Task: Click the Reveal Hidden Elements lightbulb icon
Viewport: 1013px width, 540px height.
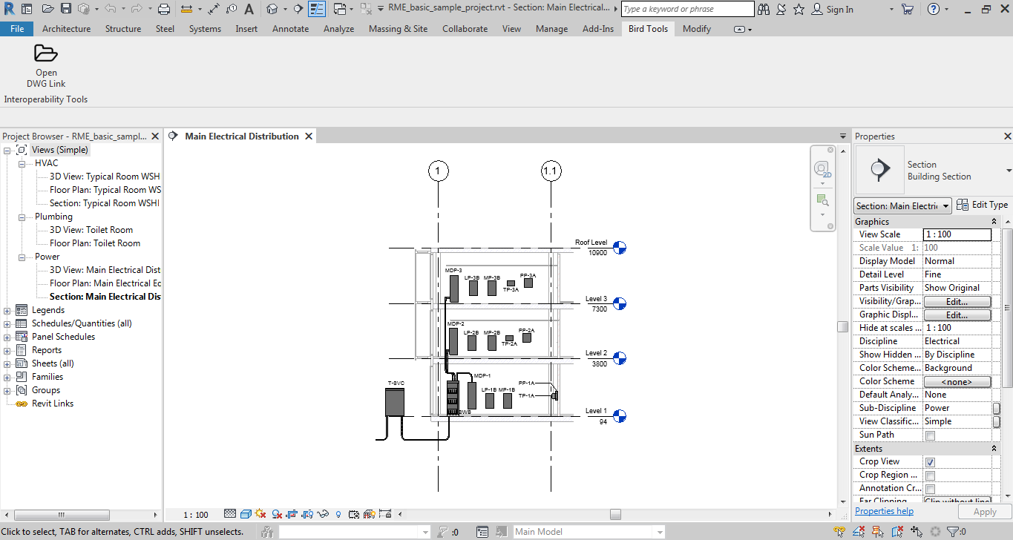Action: tap(338, 513)
